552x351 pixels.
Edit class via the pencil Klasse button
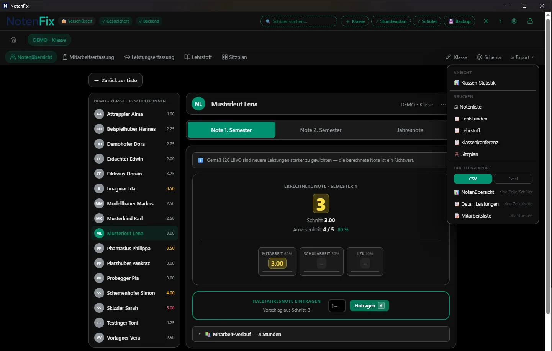point(456,57)
